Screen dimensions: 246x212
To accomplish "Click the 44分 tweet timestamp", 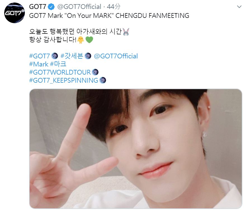I will [113, 7].
